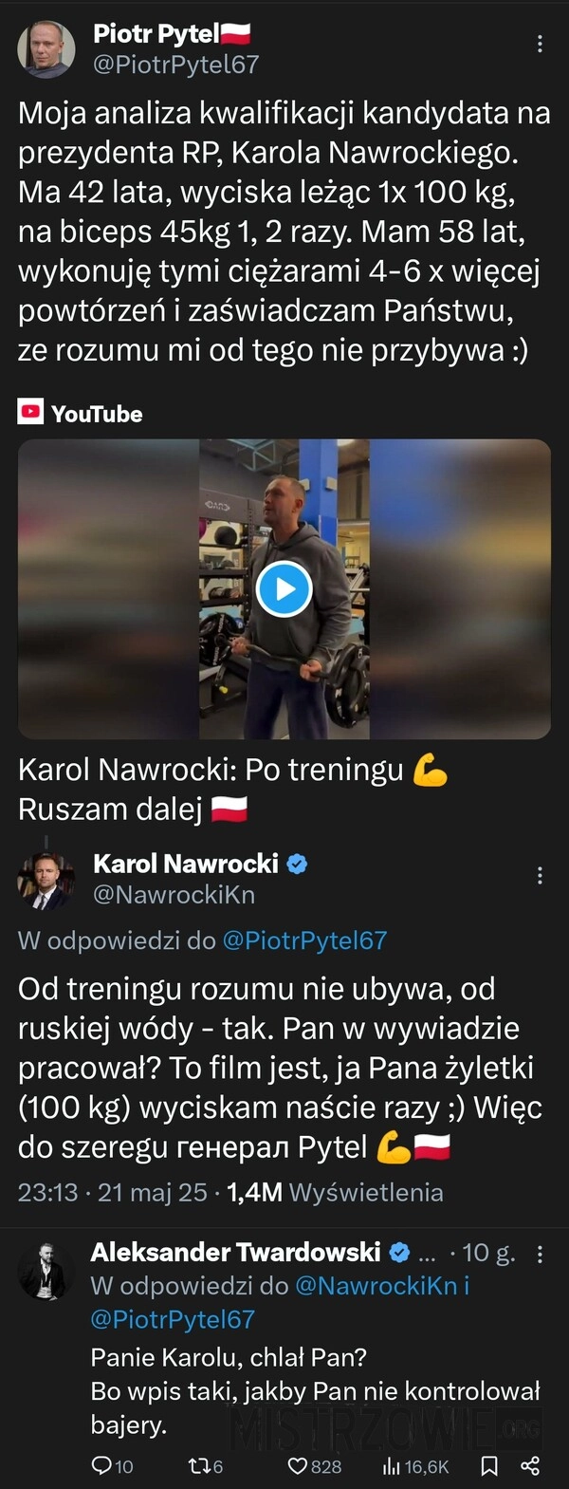
Task: Retweet Aleksander Twardowski's reply
Action: coord(207,1466)
